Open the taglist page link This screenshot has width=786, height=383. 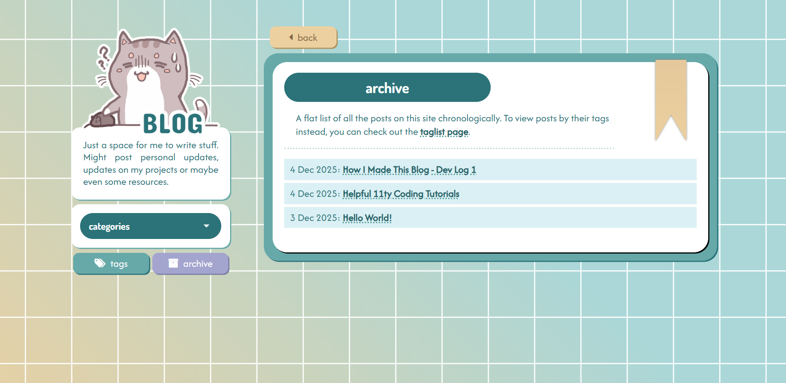444,132
